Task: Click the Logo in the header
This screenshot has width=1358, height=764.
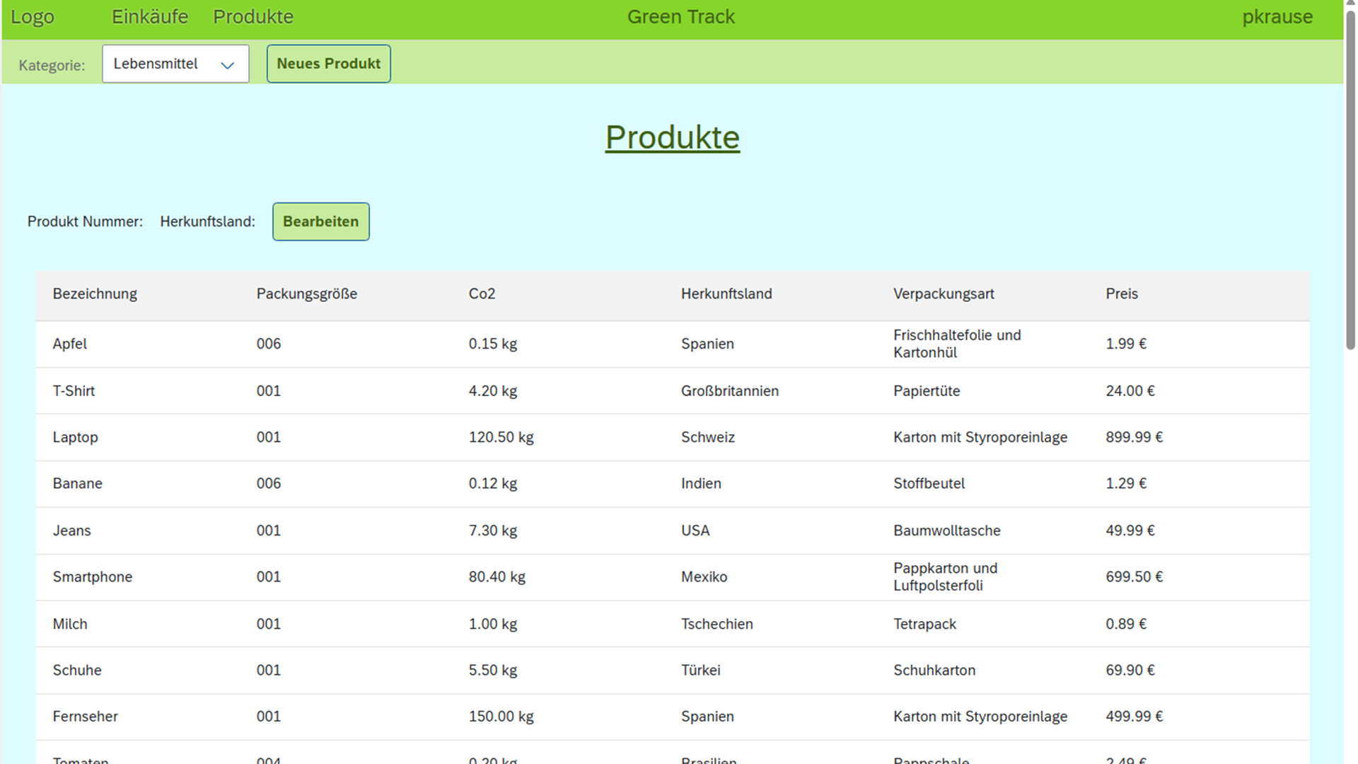Action: coord(33,17)
